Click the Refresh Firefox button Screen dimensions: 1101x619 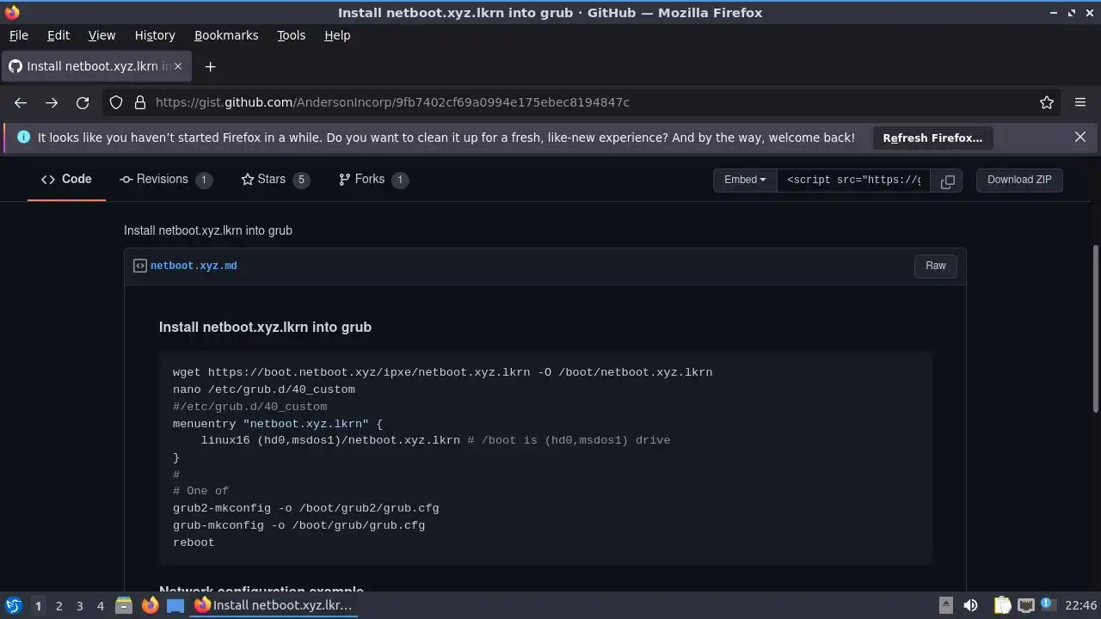pos(932,138)
